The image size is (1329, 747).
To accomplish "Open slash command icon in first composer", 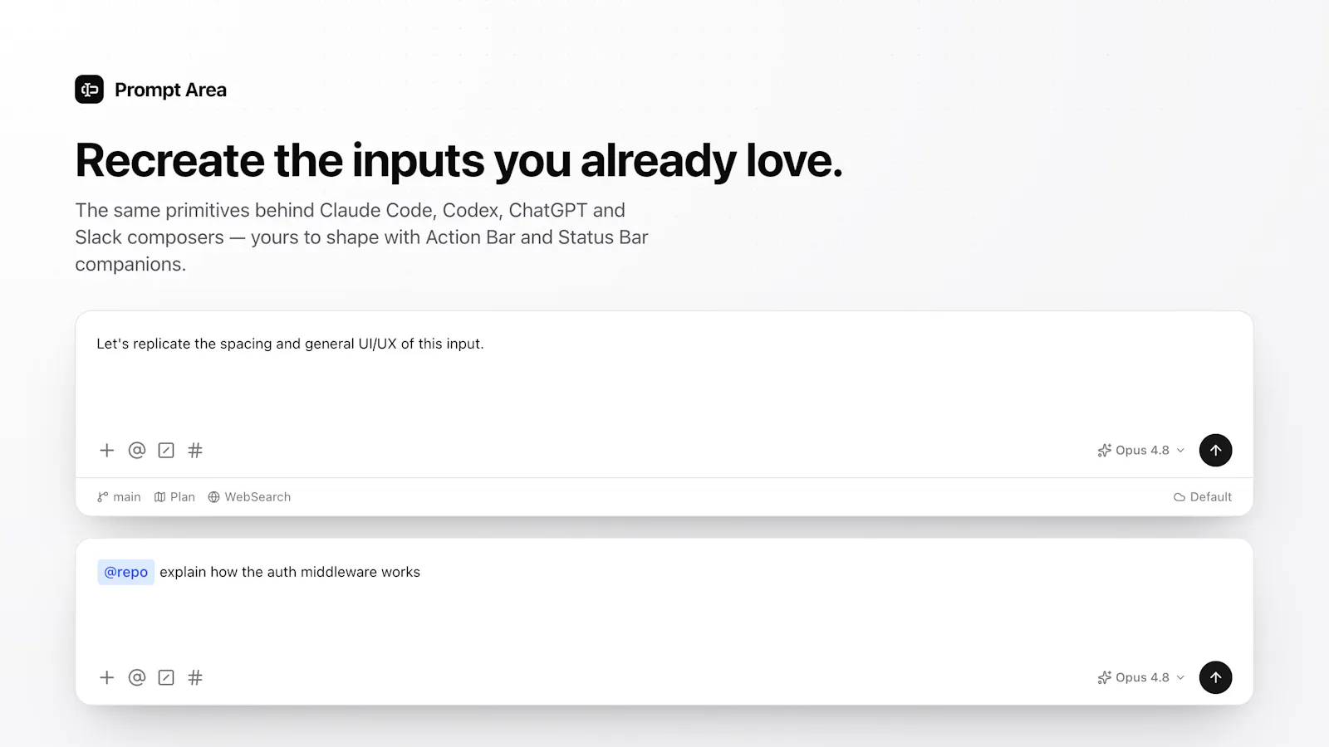I will click(x=166, y=451).
